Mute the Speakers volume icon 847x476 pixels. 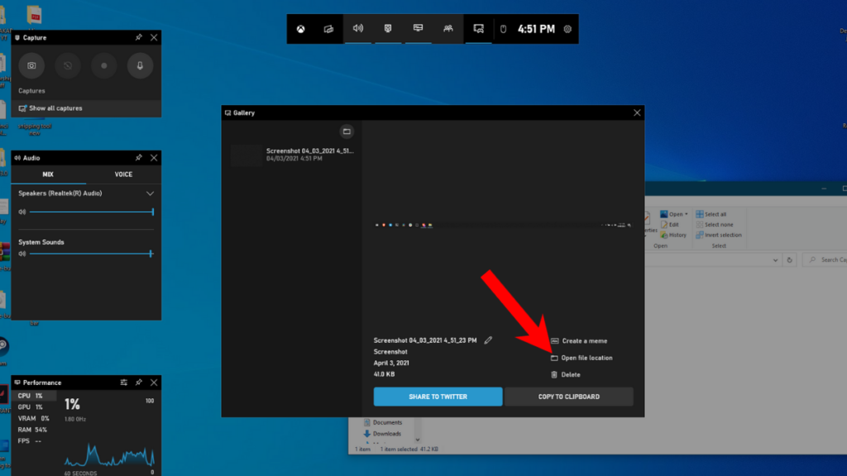(x=22, y=212)
